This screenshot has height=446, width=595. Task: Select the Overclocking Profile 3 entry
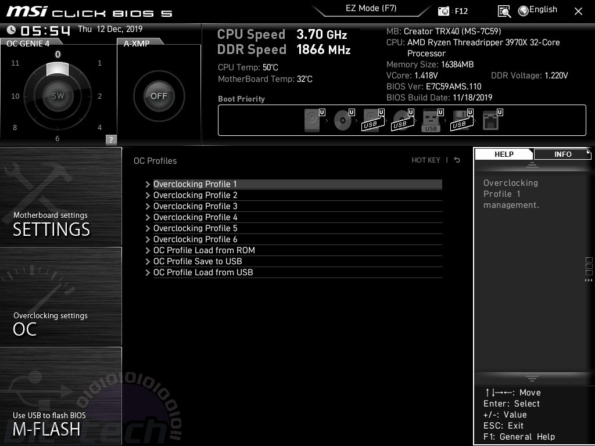297,206
